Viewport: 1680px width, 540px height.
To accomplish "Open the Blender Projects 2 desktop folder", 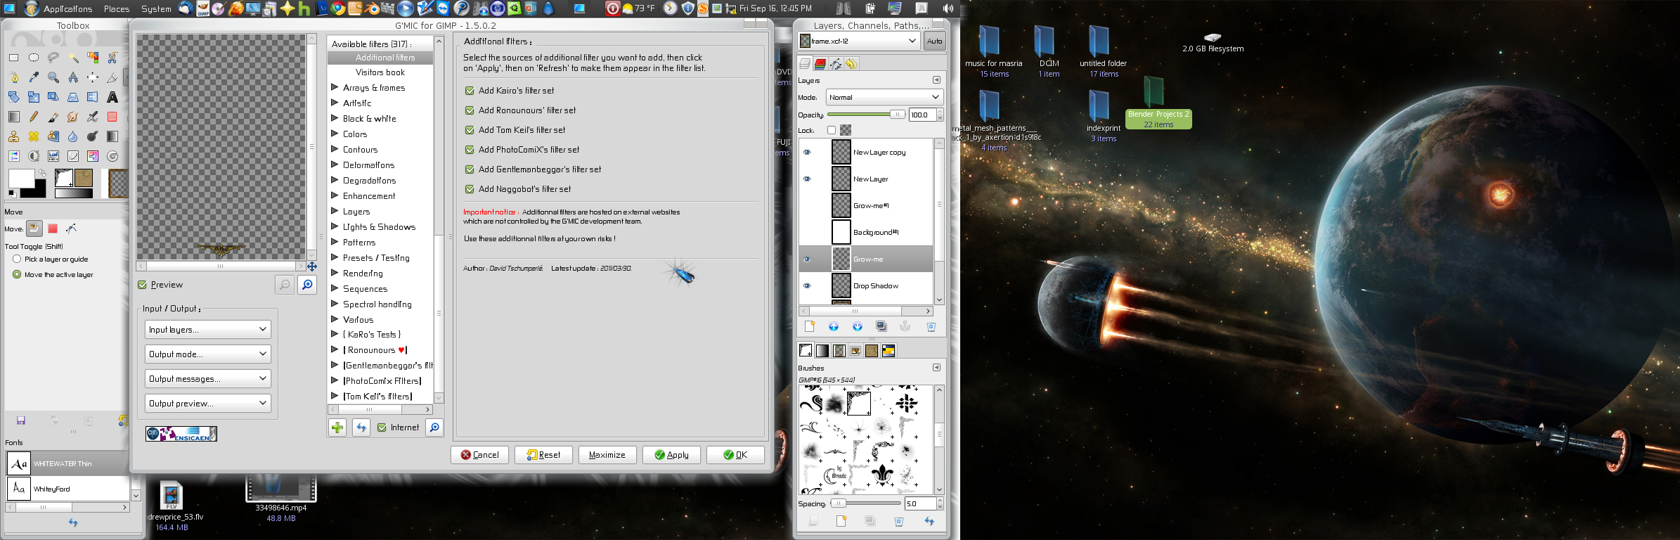I will [1157, 103].
